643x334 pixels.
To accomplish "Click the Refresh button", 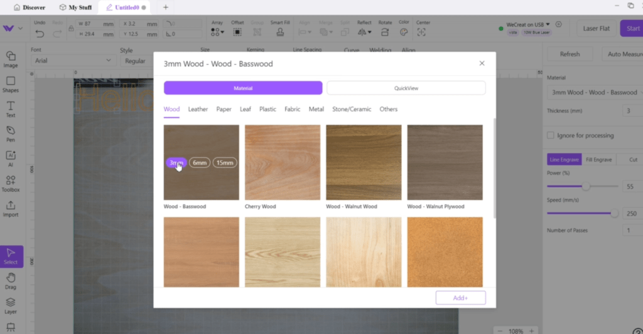I will point(570,54).
